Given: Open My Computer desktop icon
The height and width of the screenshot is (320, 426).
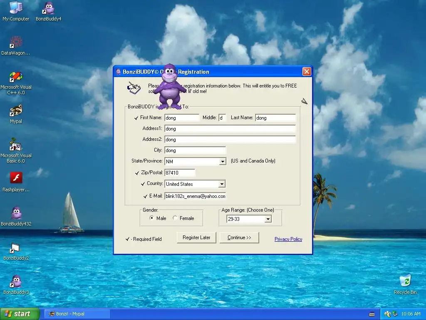Looking at the screenshot, I should point(16,11).
